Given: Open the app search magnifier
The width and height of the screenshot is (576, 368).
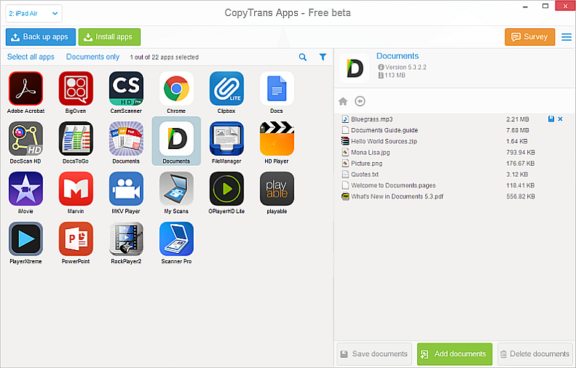Looking at the screenshot, I should (x=303, y=57).
